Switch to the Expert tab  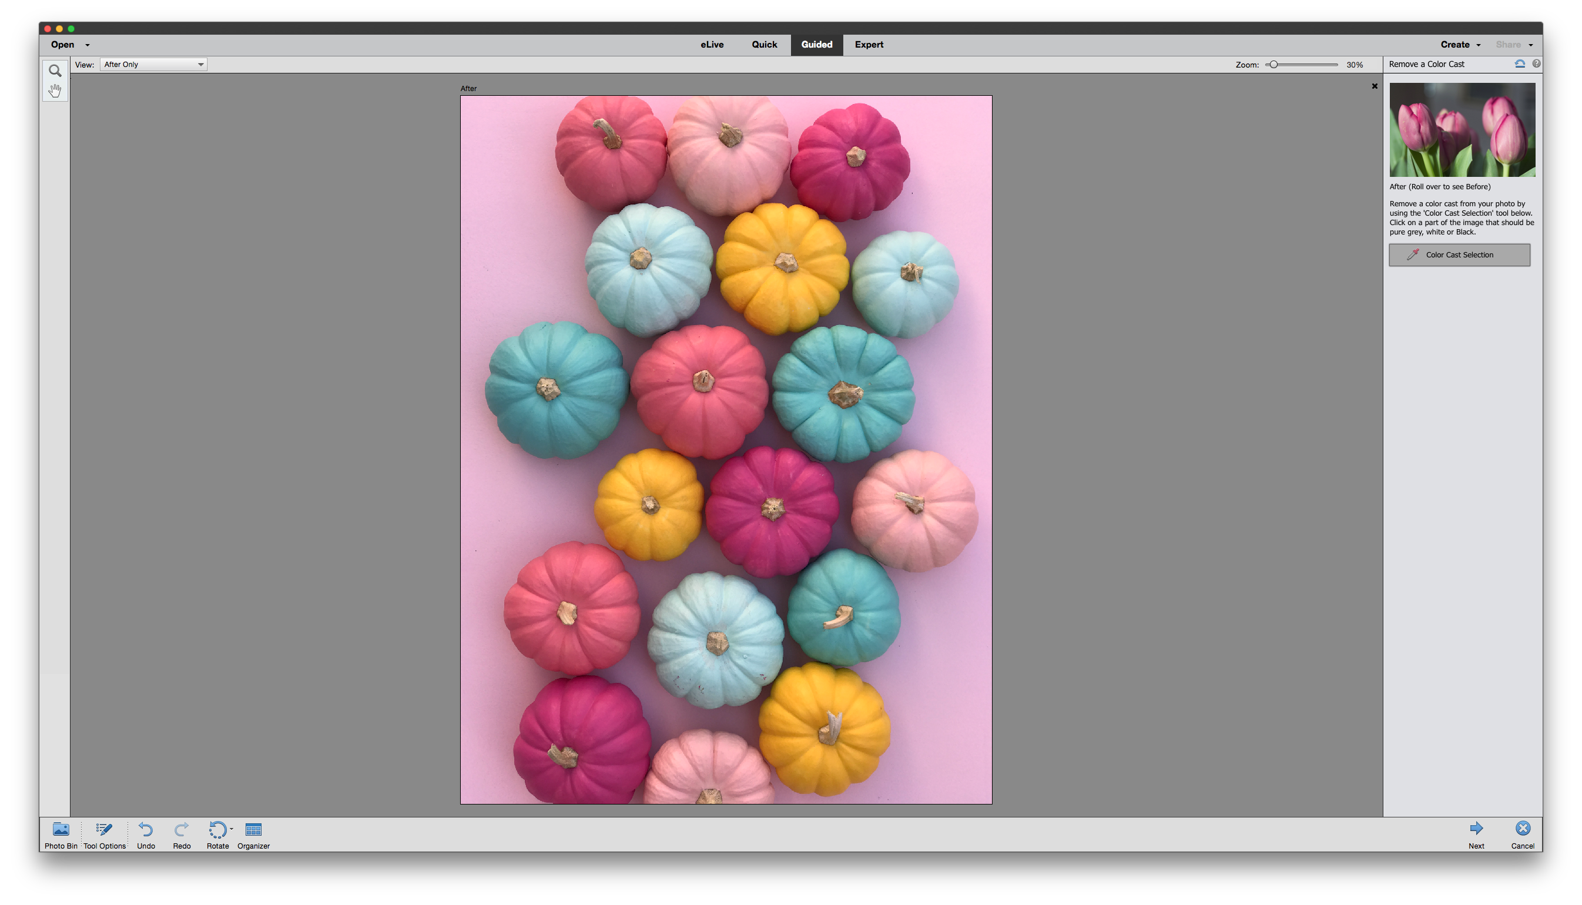[869, 45]
